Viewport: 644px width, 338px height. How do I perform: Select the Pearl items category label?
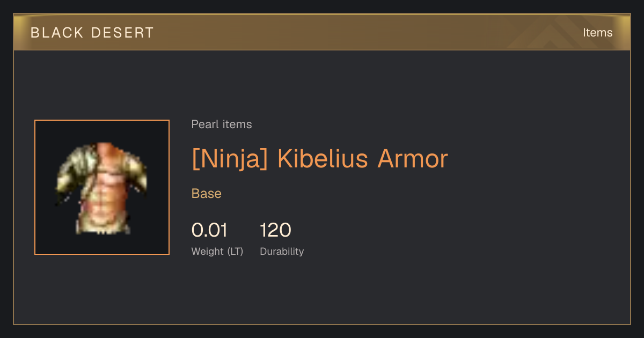(222, 124)
